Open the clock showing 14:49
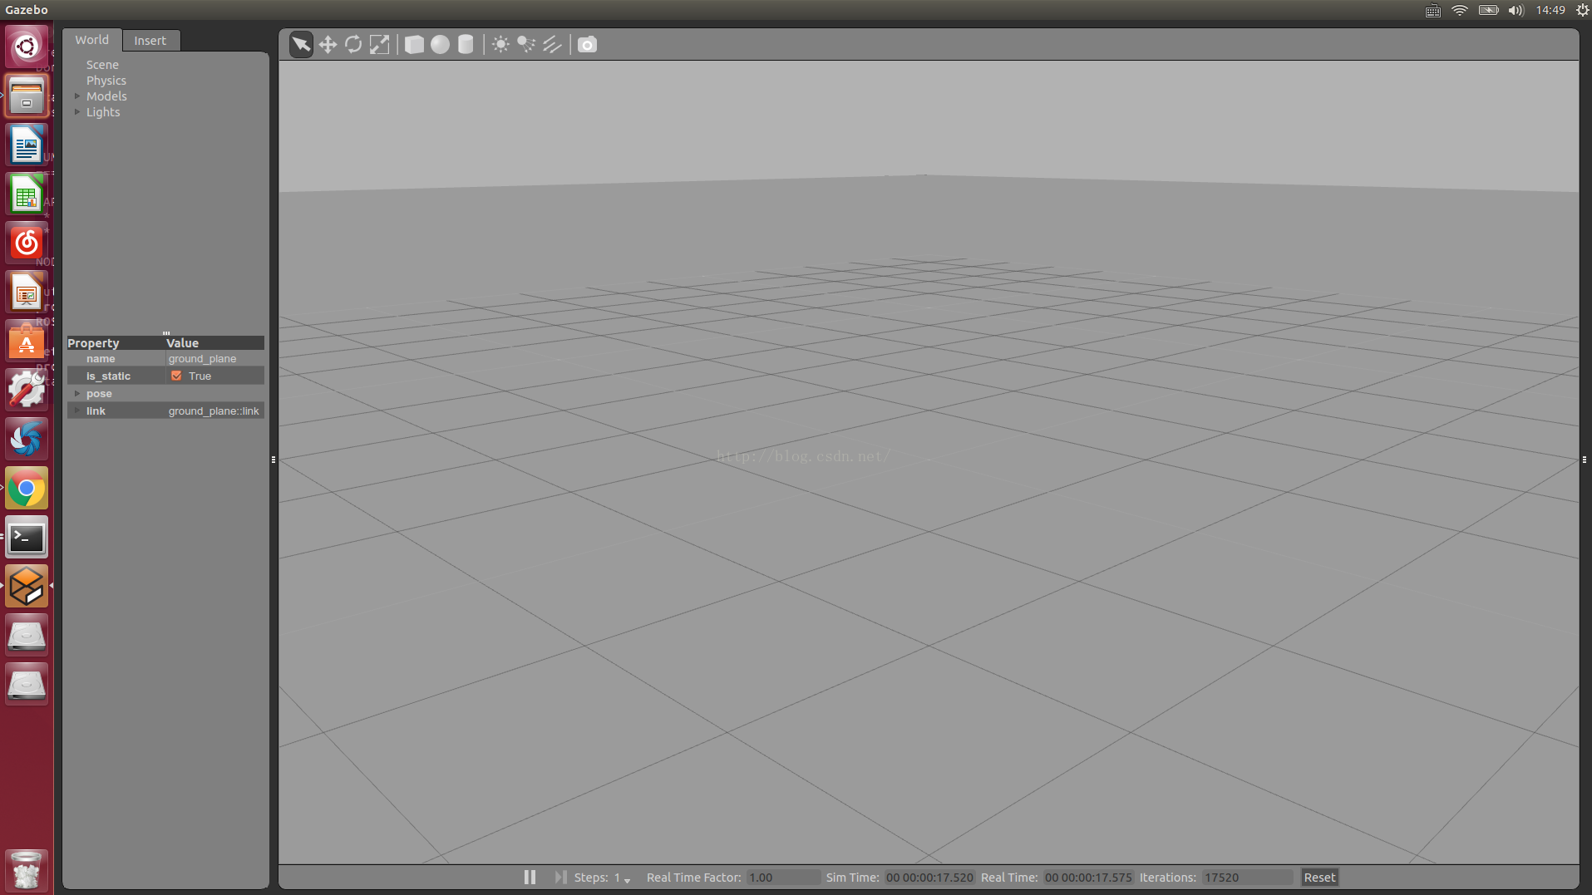Viewport: 1592px width, 895px height. [x=1550, y=10]
